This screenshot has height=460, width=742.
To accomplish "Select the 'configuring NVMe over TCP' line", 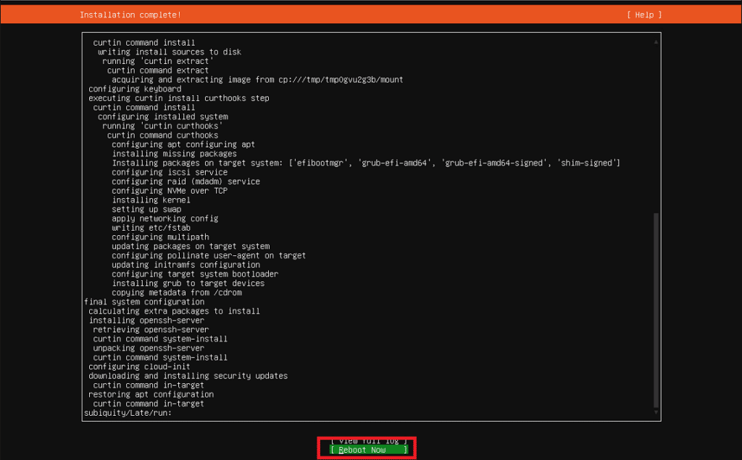I will point(170,190).
